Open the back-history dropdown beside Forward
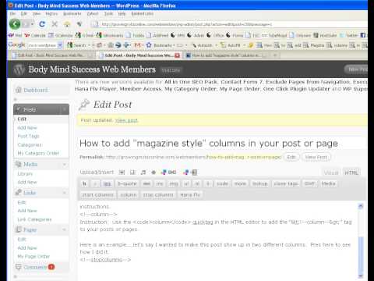Screen dimensions: 374x281 (x=33, y=24)
